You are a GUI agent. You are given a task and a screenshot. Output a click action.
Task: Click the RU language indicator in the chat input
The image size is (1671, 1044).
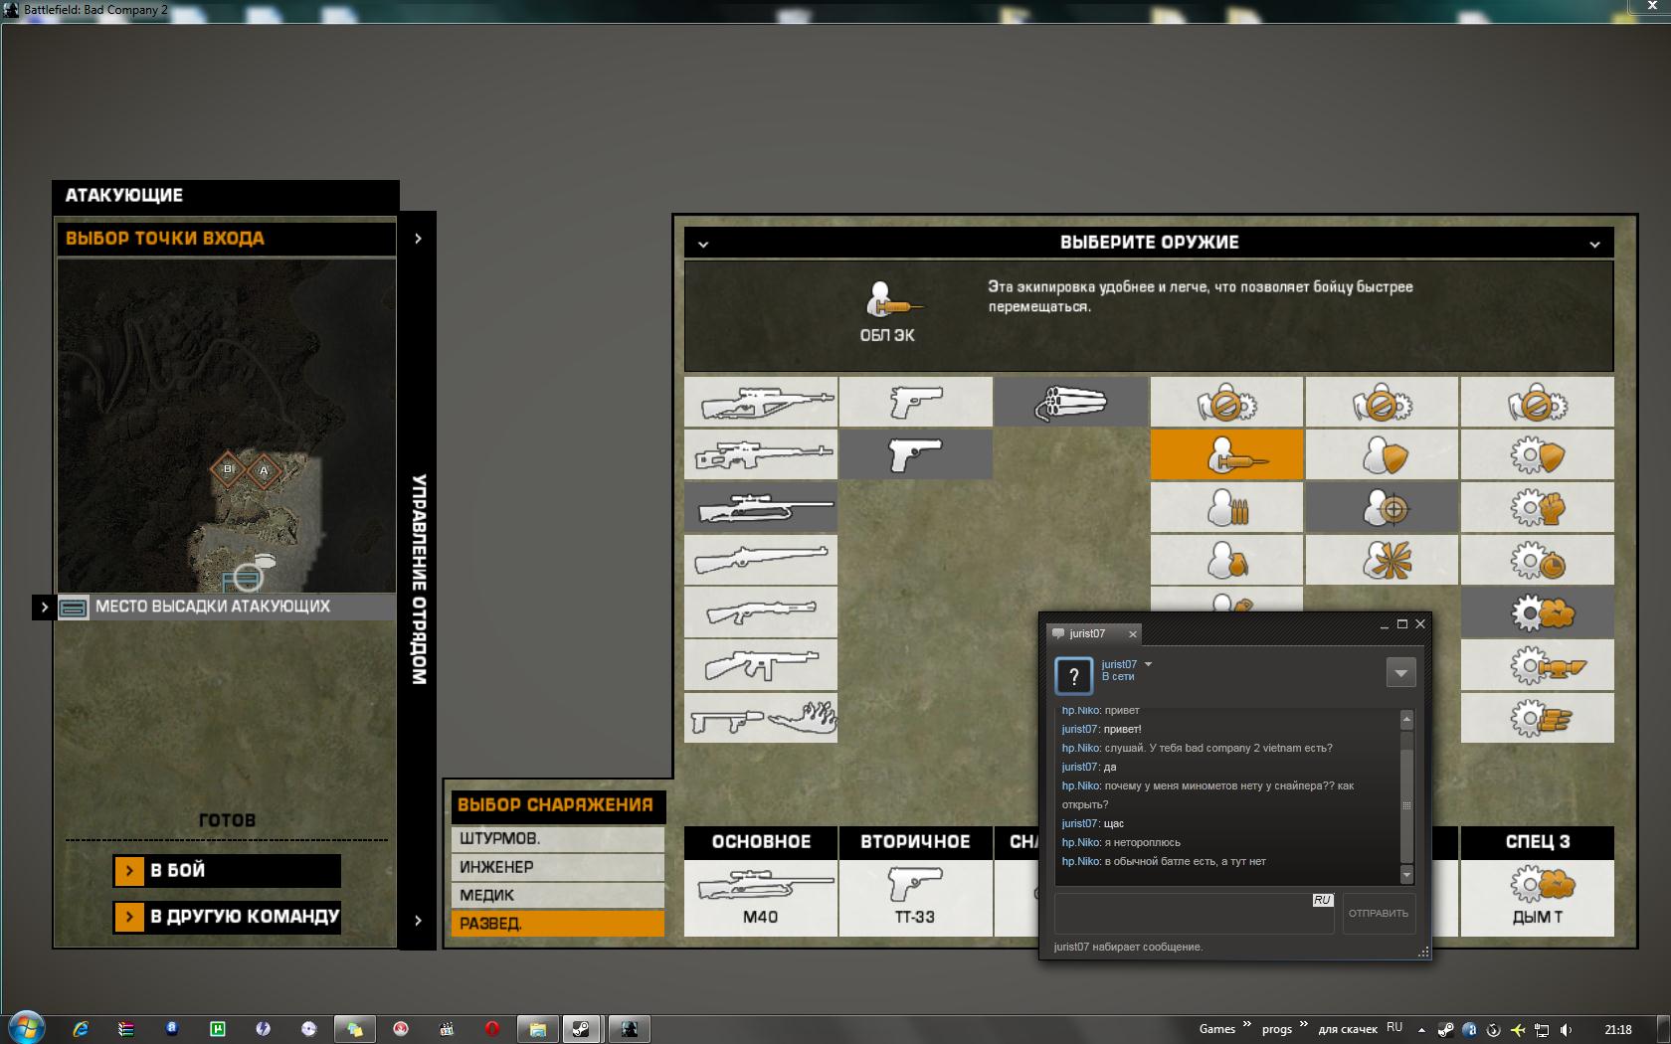click(x=1322, y=900)
